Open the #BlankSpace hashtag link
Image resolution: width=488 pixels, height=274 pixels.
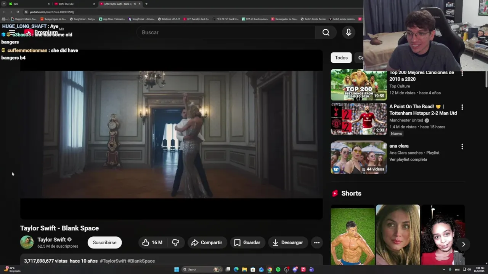coord(141,261)
